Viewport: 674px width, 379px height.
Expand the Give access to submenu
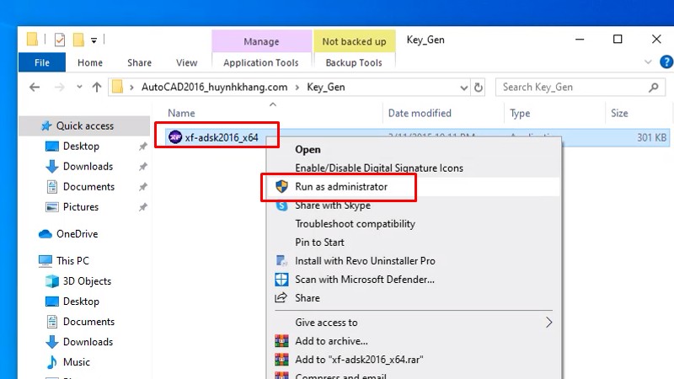click(548, 323)
